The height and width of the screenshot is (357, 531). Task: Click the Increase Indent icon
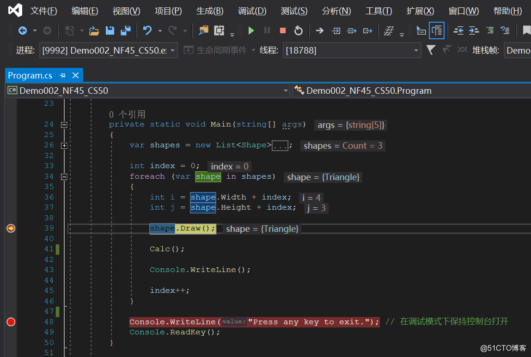tap(474, 31)
